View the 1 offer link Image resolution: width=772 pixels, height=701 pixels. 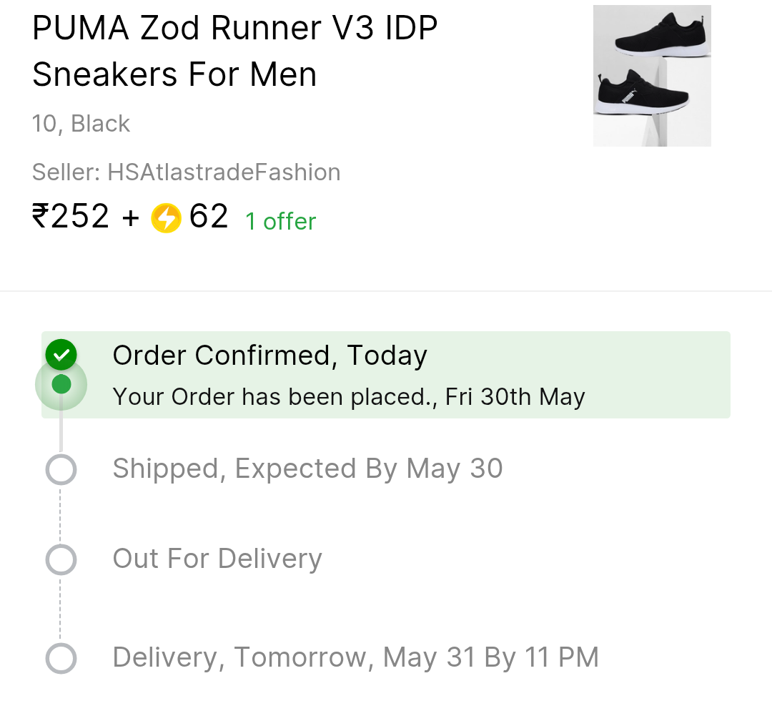(x=280, y=221)
